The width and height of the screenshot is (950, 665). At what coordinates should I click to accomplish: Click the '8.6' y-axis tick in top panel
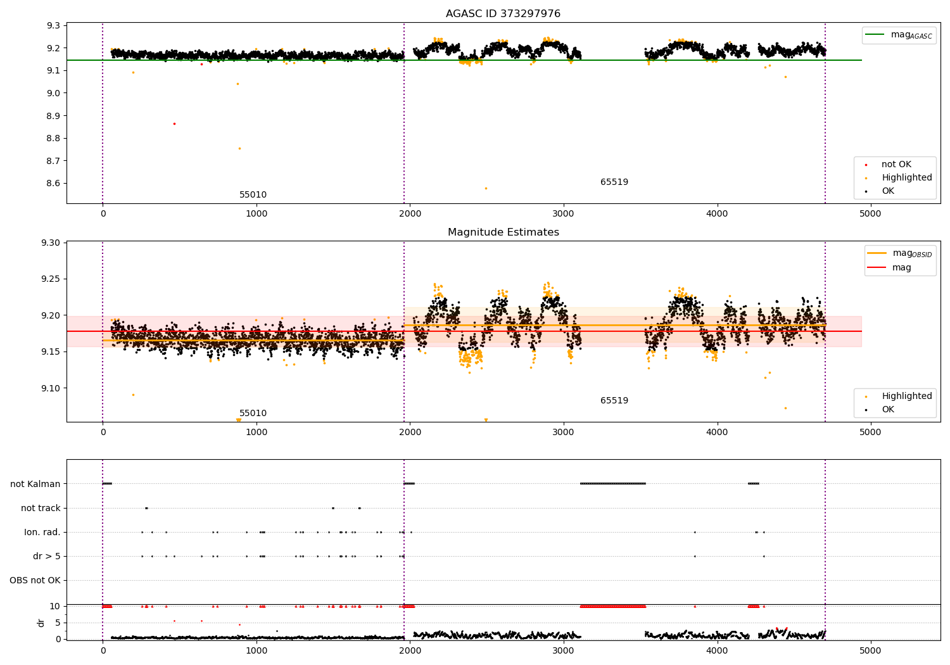tap(54, 184)
